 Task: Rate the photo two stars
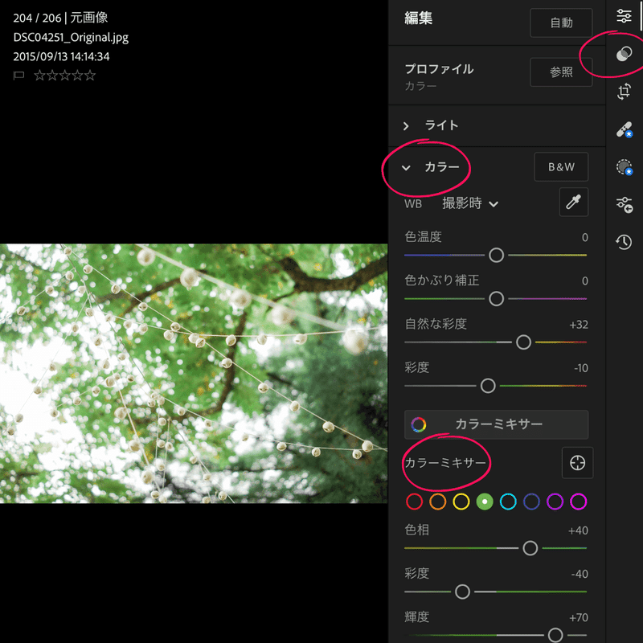52,75
